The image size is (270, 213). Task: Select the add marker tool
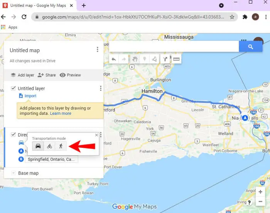click(x=145, y=59)
